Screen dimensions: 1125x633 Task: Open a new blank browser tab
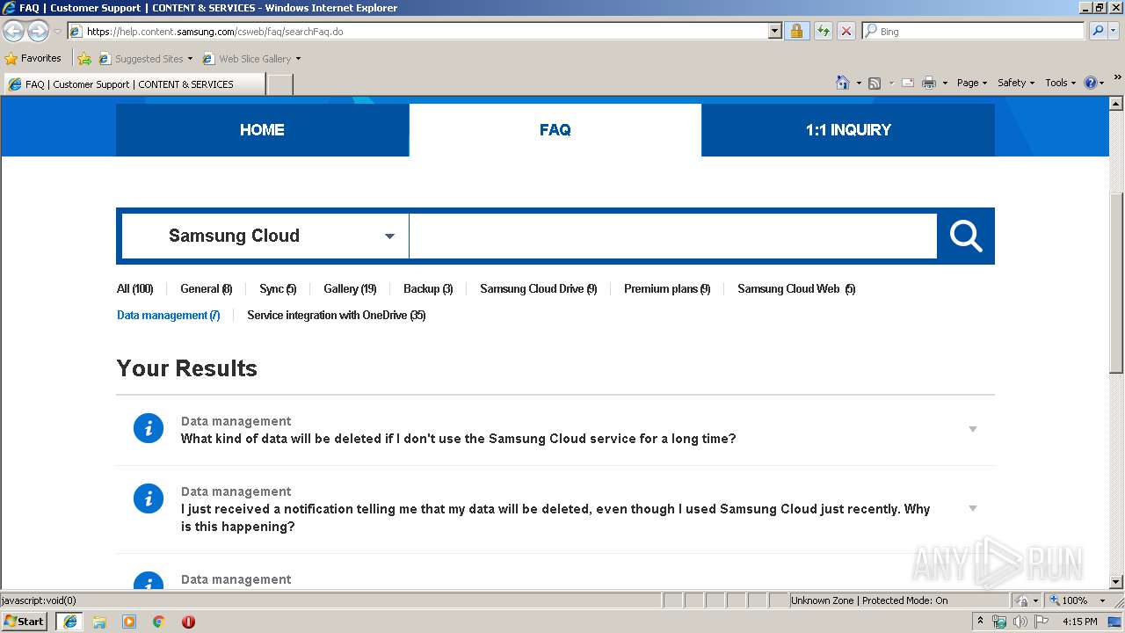click(x=279, y=84)
